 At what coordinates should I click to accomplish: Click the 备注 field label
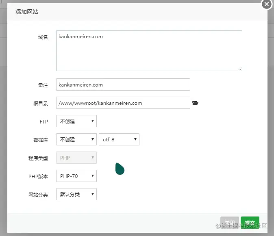point(43,85)
